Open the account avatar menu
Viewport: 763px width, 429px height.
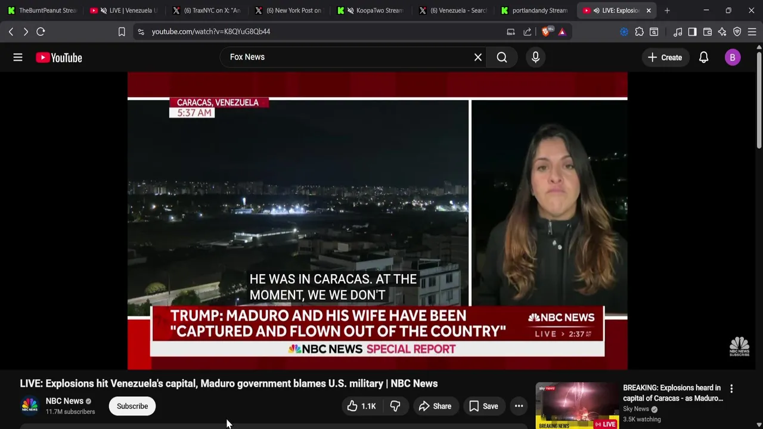pyautogui.click(x=733, y=57)
